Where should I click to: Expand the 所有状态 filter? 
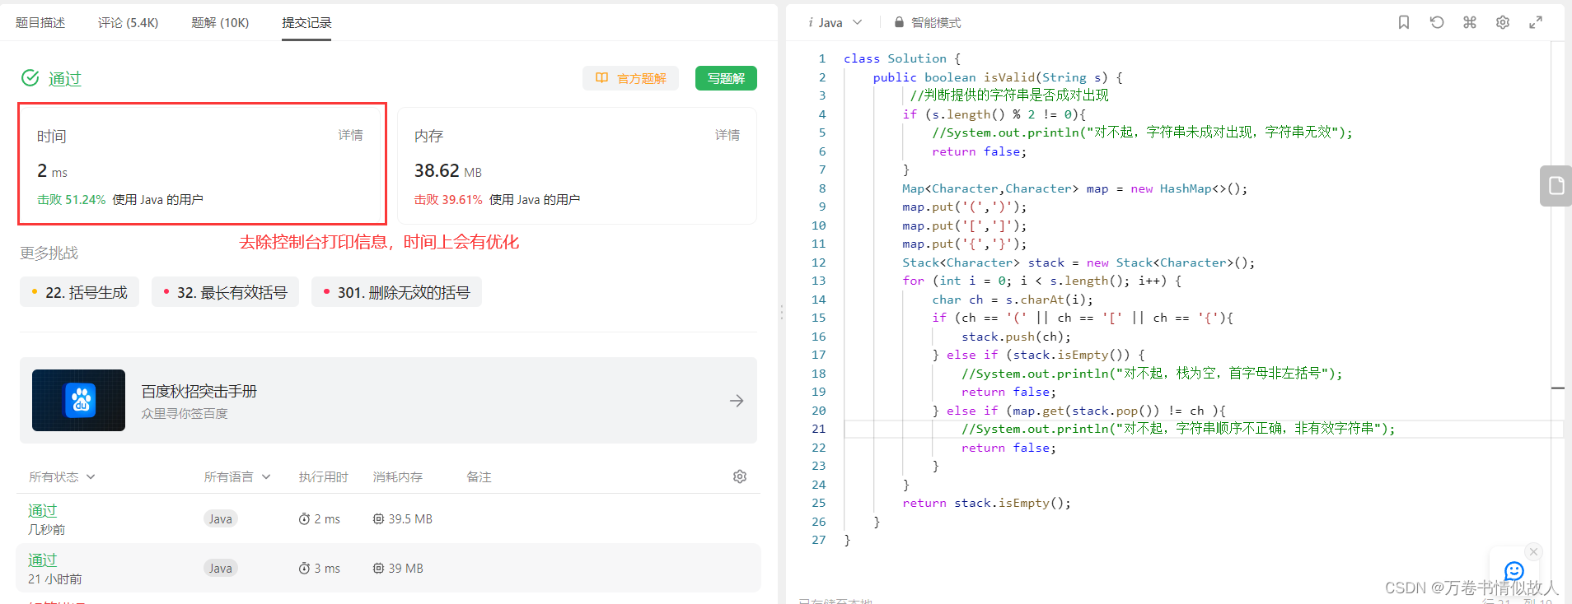pyautogui.click(x=62, y=476)
